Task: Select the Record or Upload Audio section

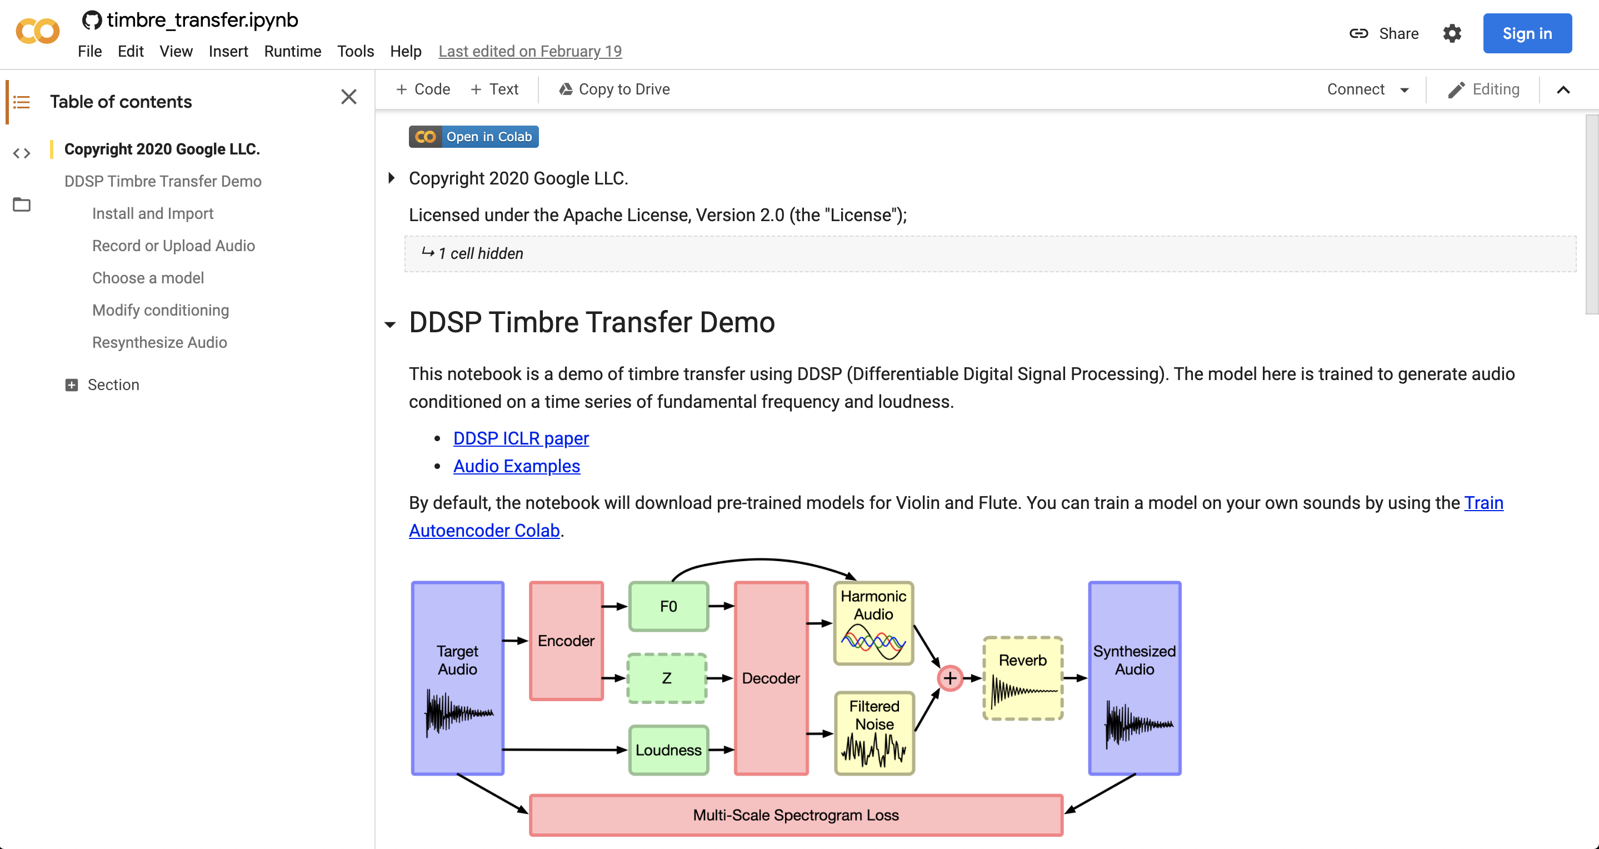Action: [172, 244]
